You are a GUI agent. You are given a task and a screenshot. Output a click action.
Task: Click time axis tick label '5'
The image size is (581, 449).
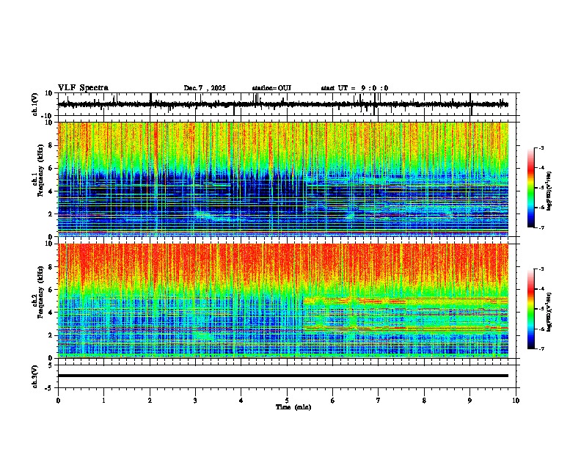[x=287, y=401]
